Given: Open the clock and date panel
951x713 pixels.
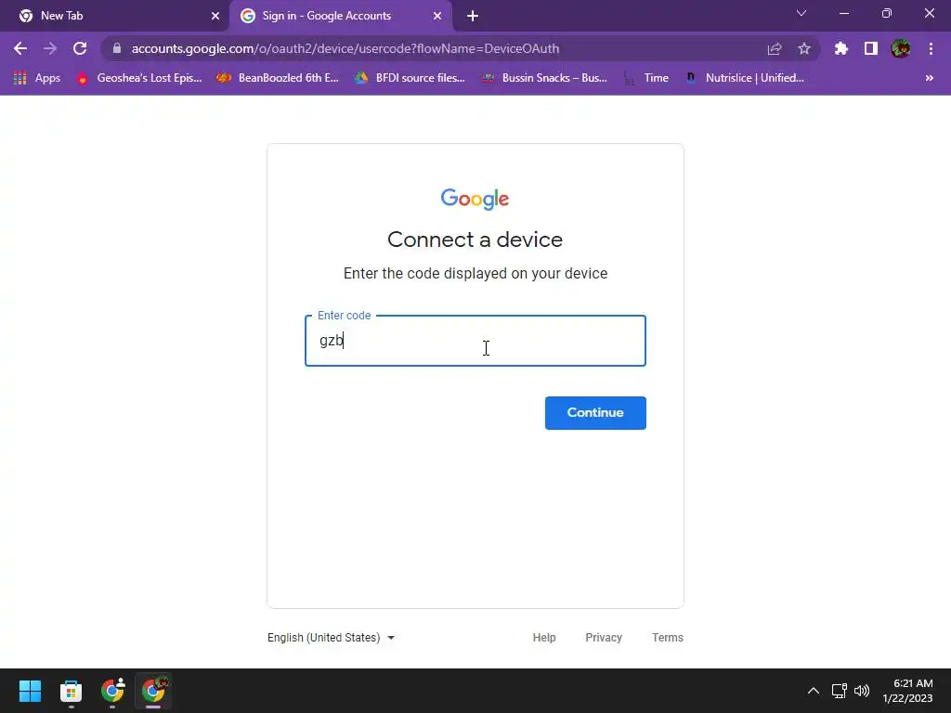Looking at the screenshot, I should point(908,691).
